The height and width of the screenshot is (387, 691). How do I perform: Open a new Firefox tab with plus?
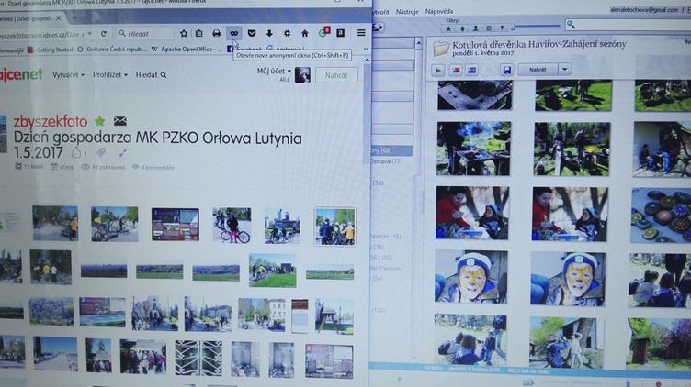74,18
